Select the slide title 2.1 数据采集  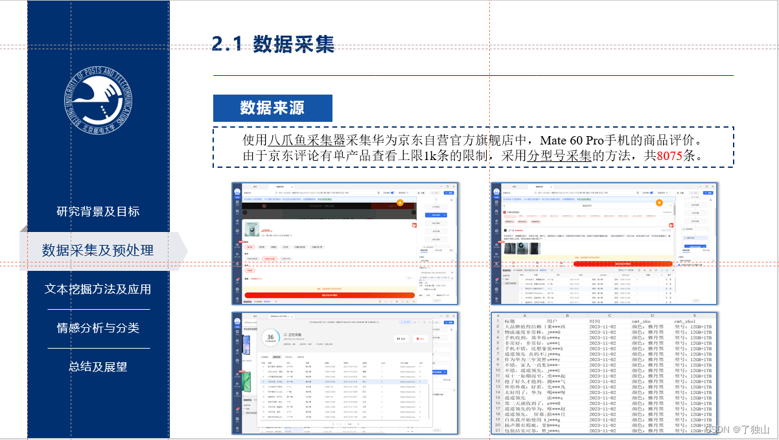[x=273, y=43]
